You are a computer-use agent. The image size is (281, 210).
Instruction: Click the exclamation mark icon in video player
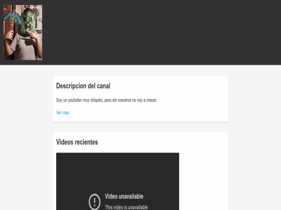94,202
